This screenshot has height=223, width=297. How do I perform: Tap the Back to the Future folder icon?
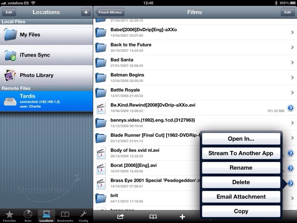coord(101,47)
